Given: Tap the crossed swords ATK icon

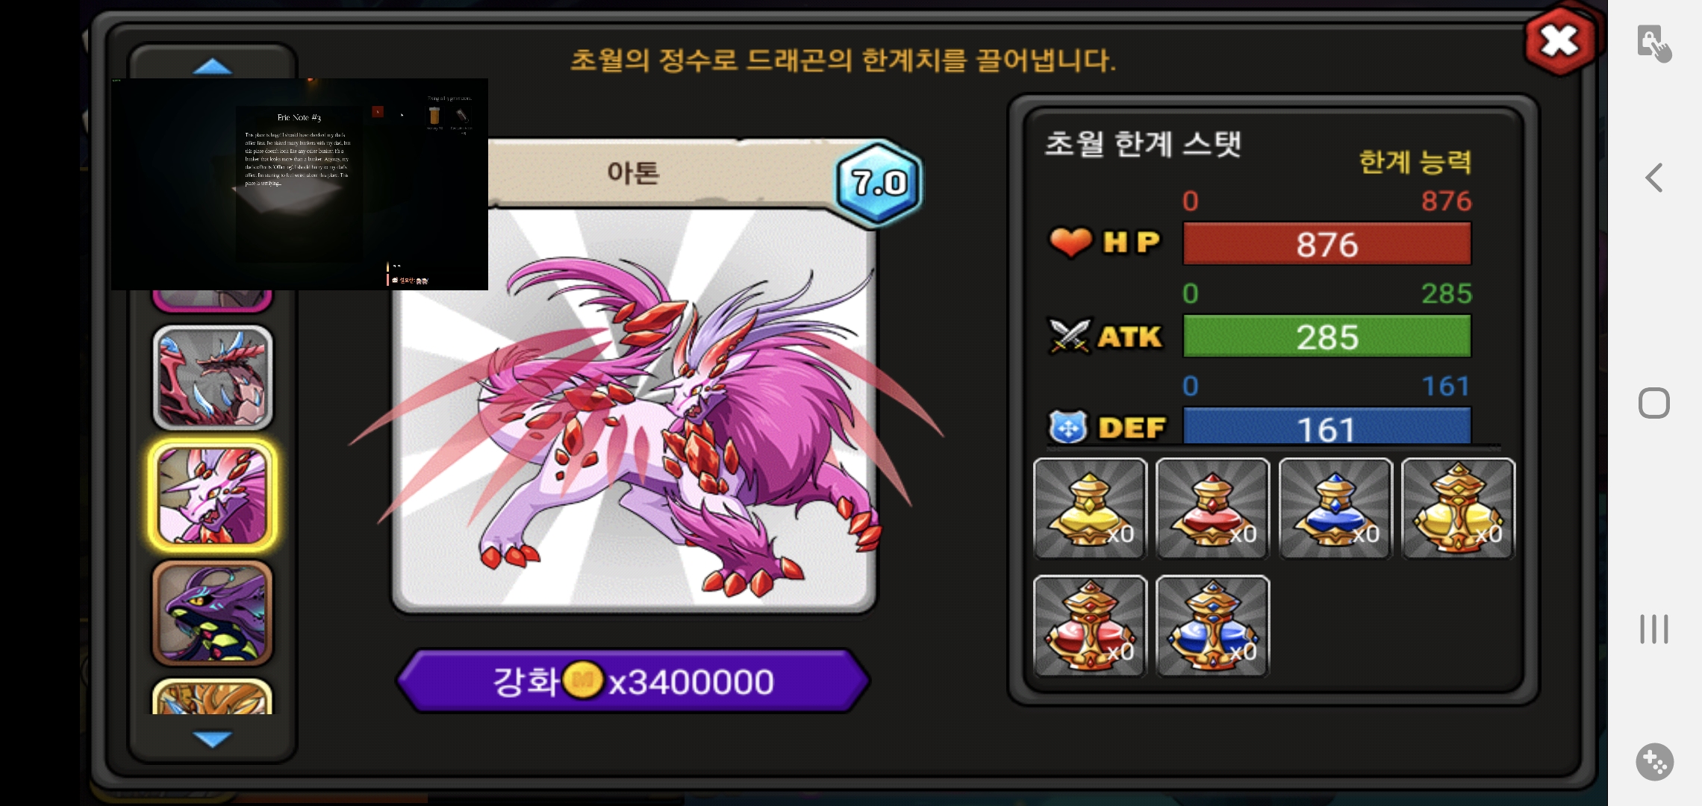Looking at the screenshot, I should (x=1070, y=337).
